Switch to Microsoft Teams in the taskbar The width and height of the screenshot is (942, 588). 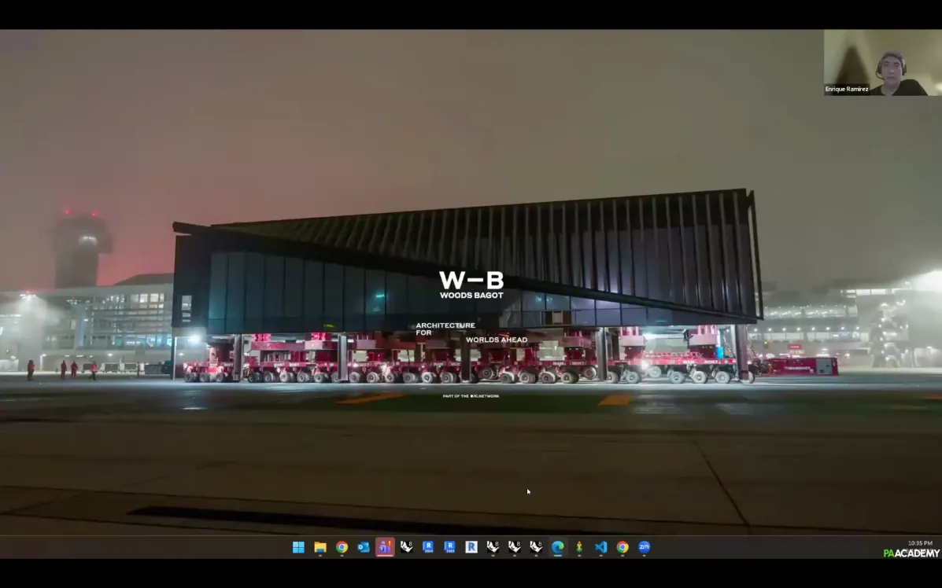point(385,547)
